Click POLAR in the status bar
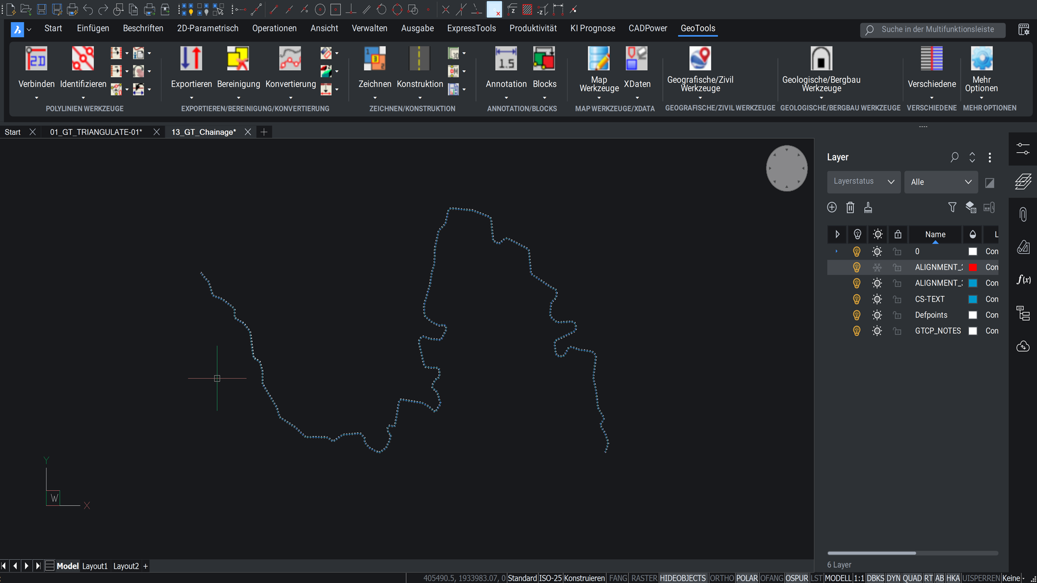This screenshot has height=583, width=1037. 747,578
